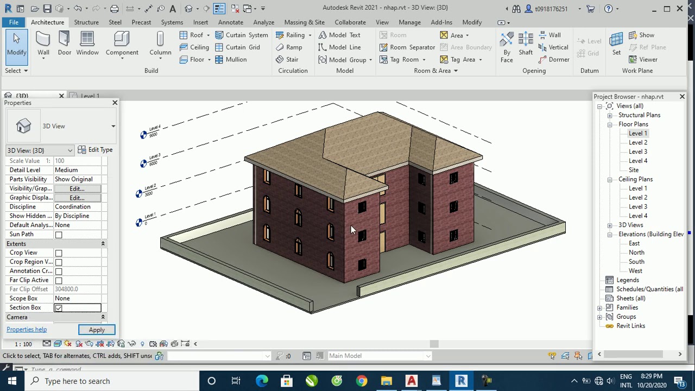Screen dimensions: 695x391
Task: Toggle the Crop Region Visible checkbox
Action: click(59, 262)
